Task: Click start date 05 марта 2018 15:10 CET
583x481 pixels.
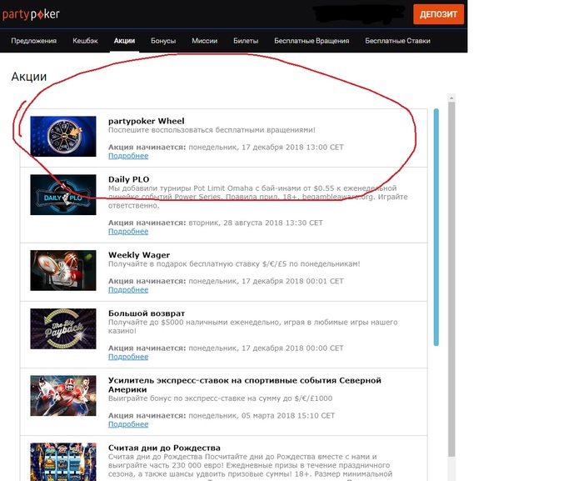Action: coord(262,415)
